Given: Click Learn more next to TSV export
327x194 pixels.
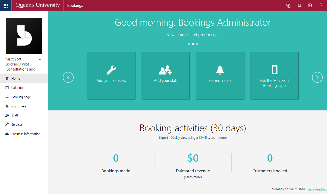Looking at the screenshot, I should click(x=219, y=138).
